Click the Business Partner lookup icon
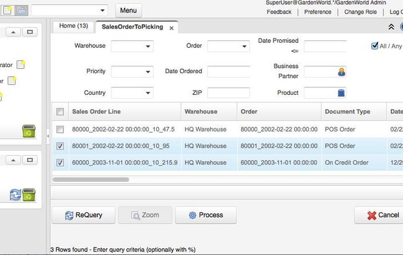This screenshot has width=403, height=255. point(341,72)
